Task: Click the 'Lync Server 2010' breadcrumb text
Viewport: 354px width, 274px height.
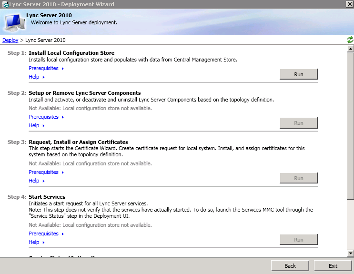Action: pos(45,40)
